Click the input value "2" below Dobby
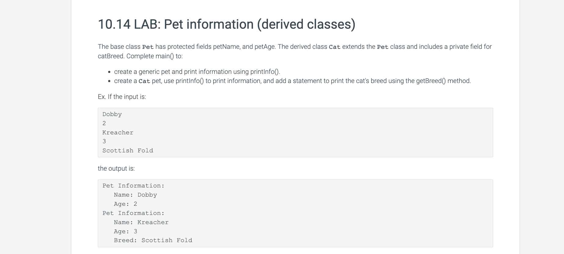This screenshot has width=564, height=254. pyautogui.click(x=104, y=123)
